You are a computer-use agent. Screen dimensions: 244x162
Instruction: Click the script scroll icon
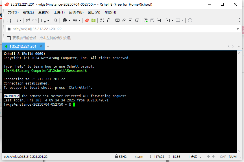click(137, 20)
